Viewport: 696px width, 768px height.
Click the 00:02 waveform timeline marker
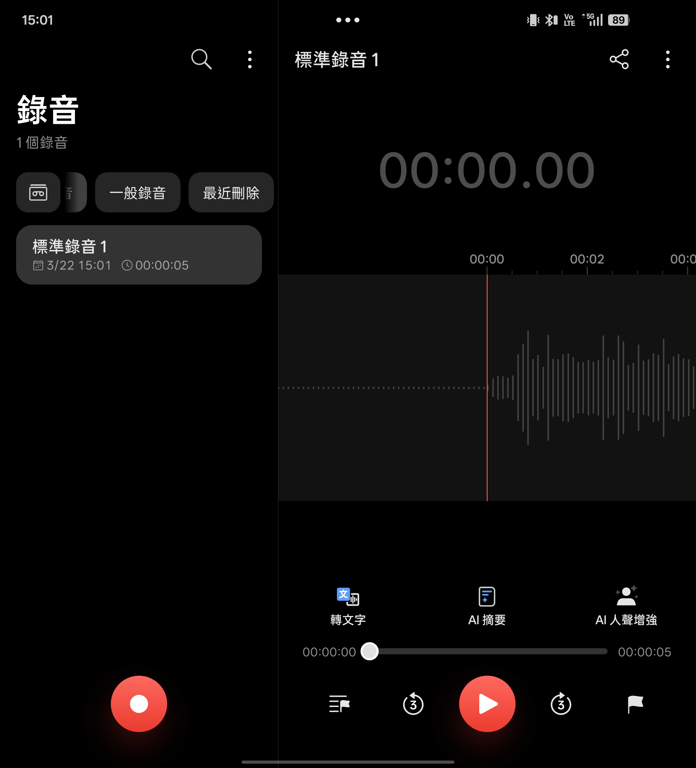[587, 260]
